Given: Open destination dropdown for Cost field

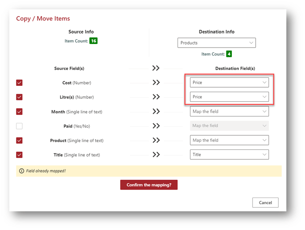Looking at the screenshot, I should coord(229,83).
